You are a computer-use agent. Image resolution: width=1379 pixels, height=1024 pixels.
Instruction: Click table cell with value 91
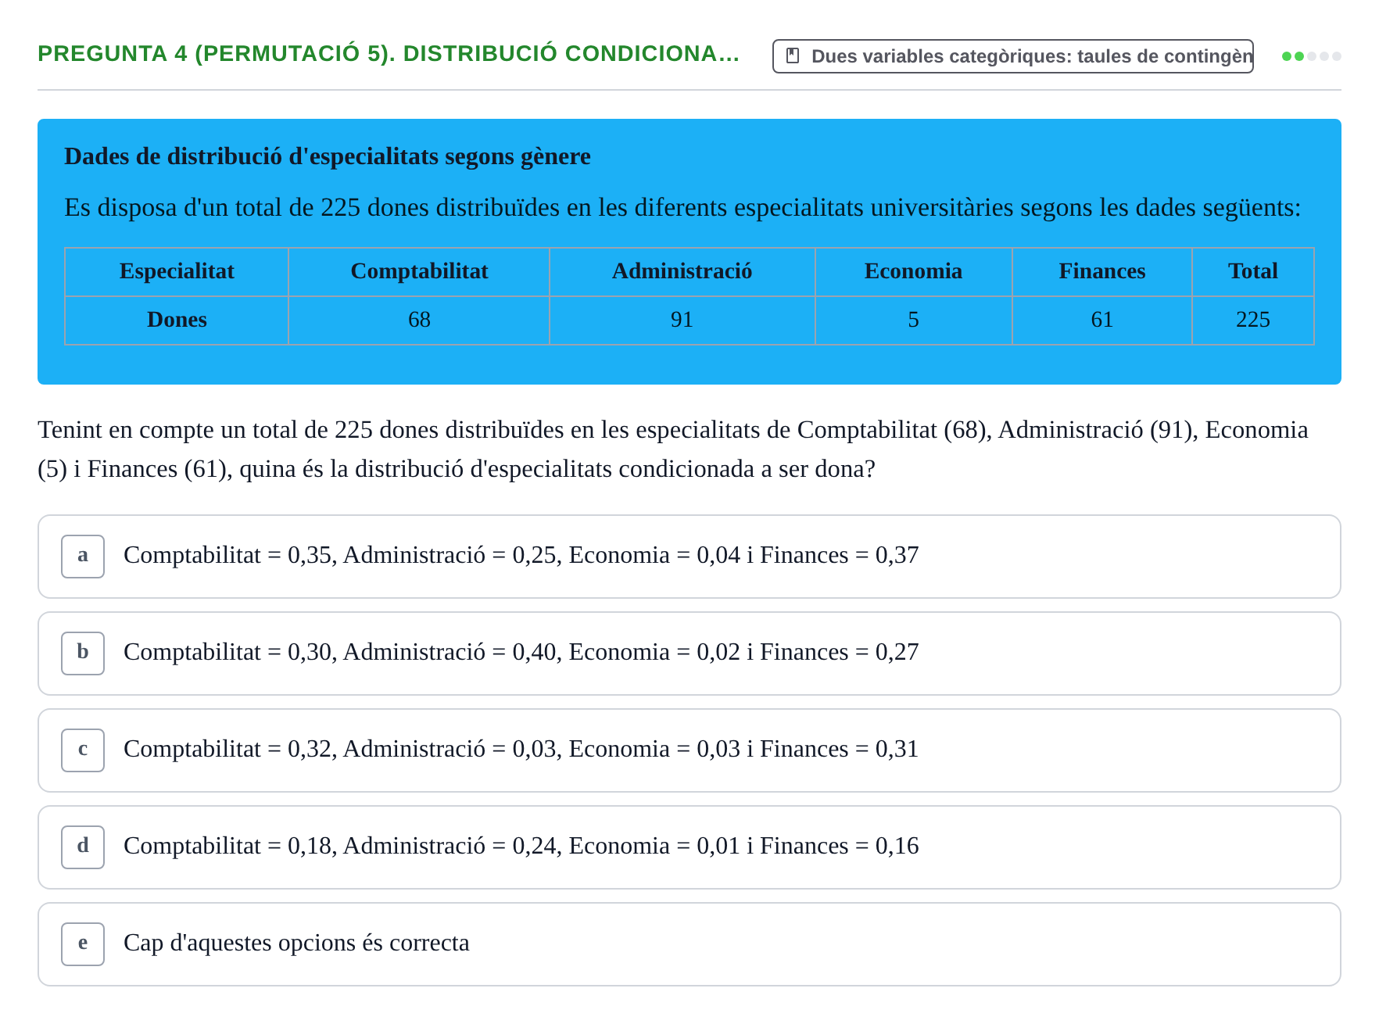(x=682, y=320)
